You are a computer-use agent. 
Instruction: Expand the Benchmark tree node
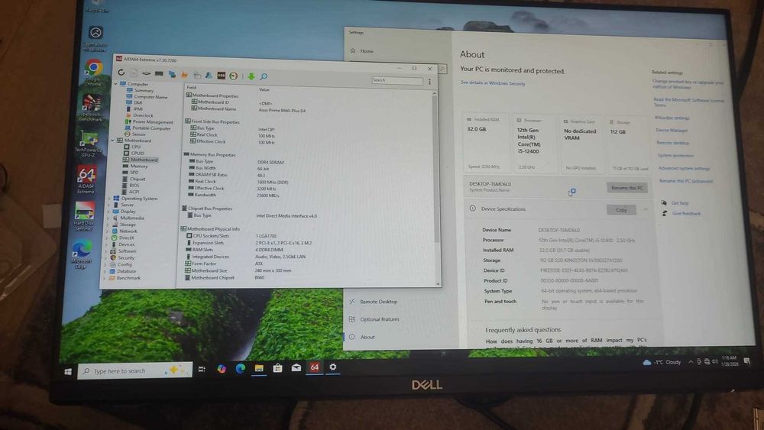pyautogui.click(x=103, y=278)
